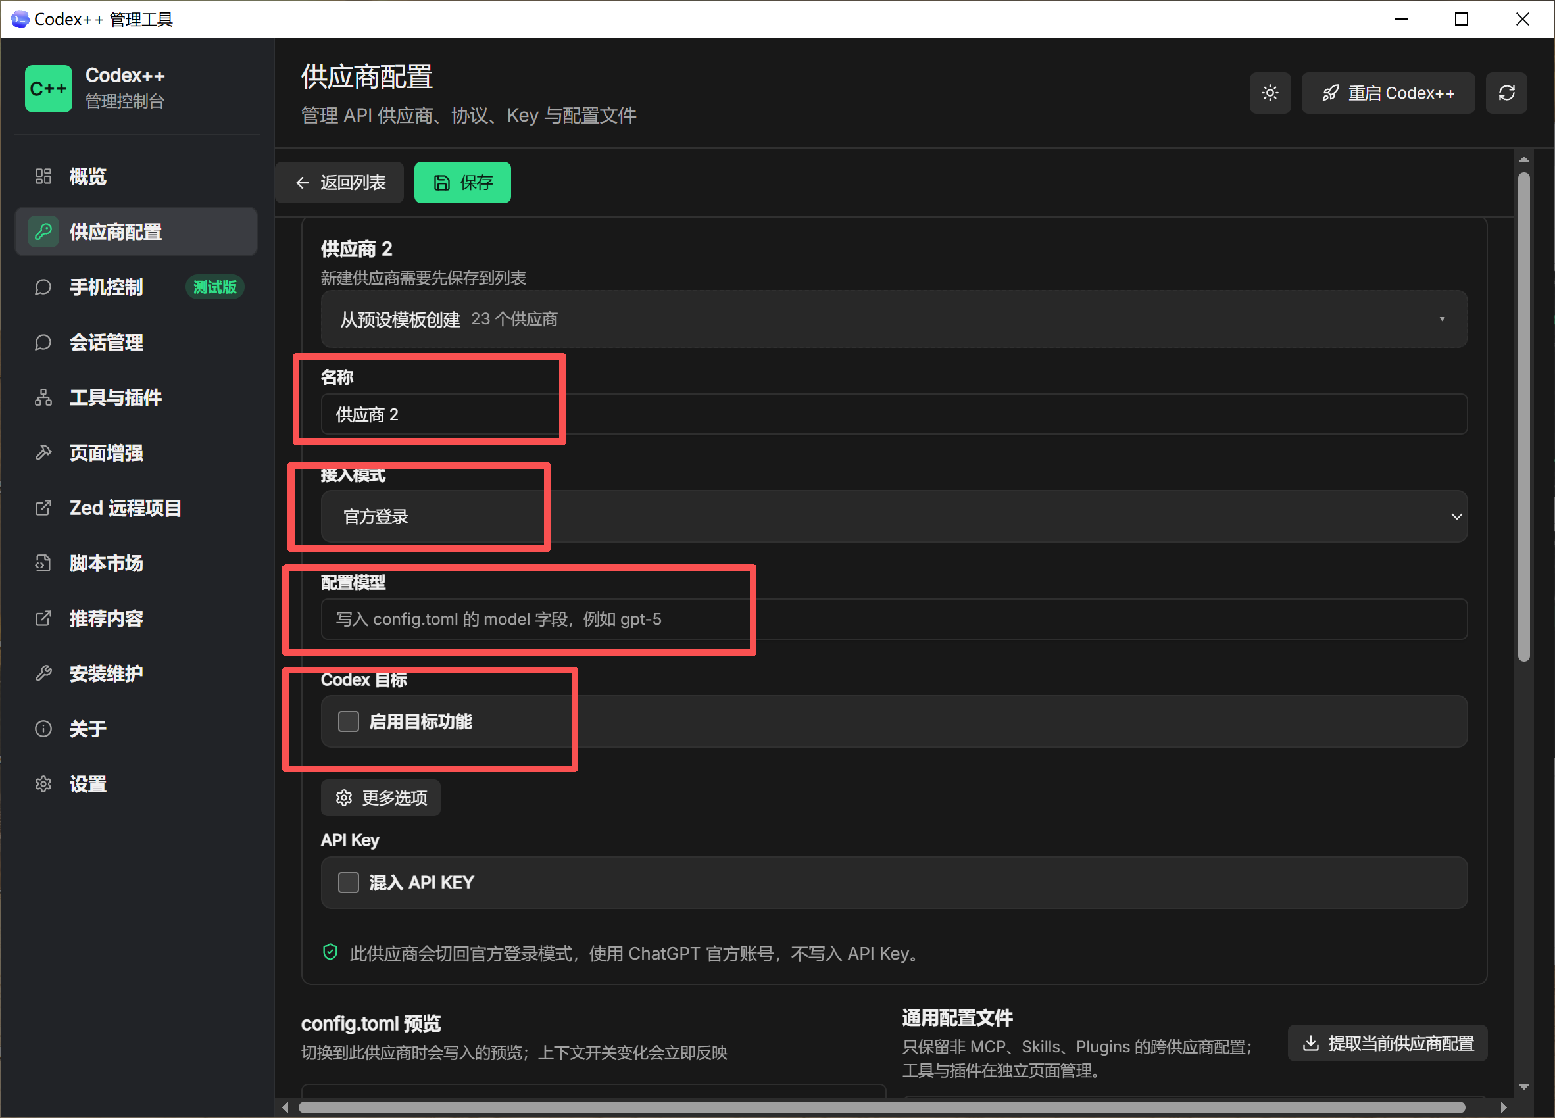Viewport: 1555px width, 1118px height.
Task: Click the key icon beside 供应商配置
Action: tap(43, 231)
